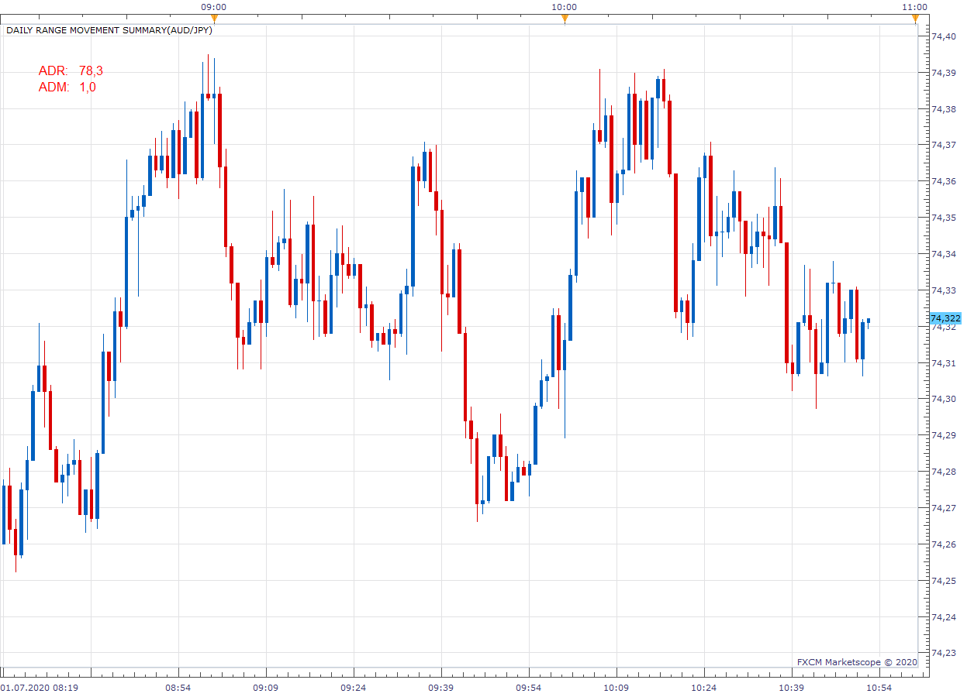Click the 74,40 price axis label
The image size is (974, 697).
[943, 36]
